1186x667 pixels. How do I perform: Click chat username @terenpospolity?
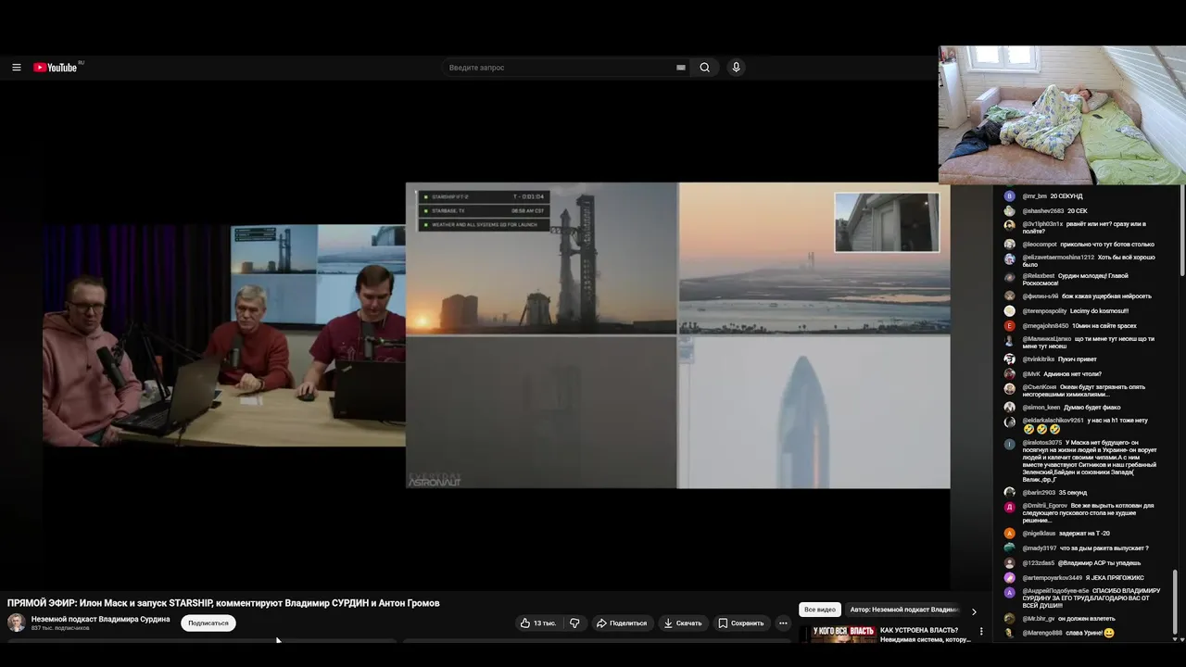(x=1044, y=311)
